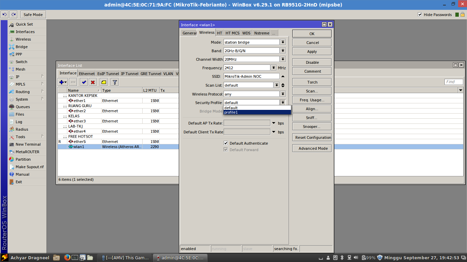Click the OK button

[312, 34]
